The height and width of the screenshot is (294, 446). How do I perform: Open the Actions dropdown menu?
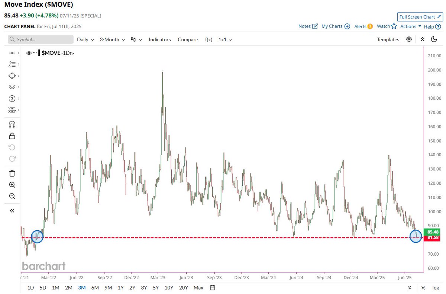[x=411, y=26]
